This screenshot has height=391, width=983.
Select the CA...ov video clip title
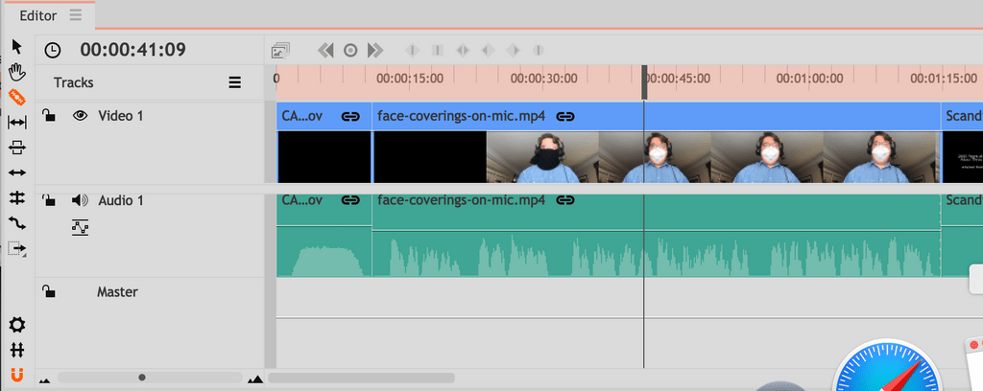[x=302, y=116]
